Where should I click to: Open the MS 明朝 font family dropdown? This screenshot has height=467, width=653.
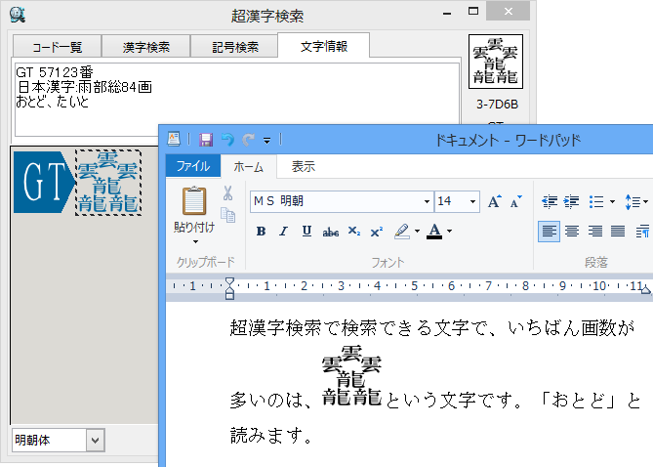427,201
